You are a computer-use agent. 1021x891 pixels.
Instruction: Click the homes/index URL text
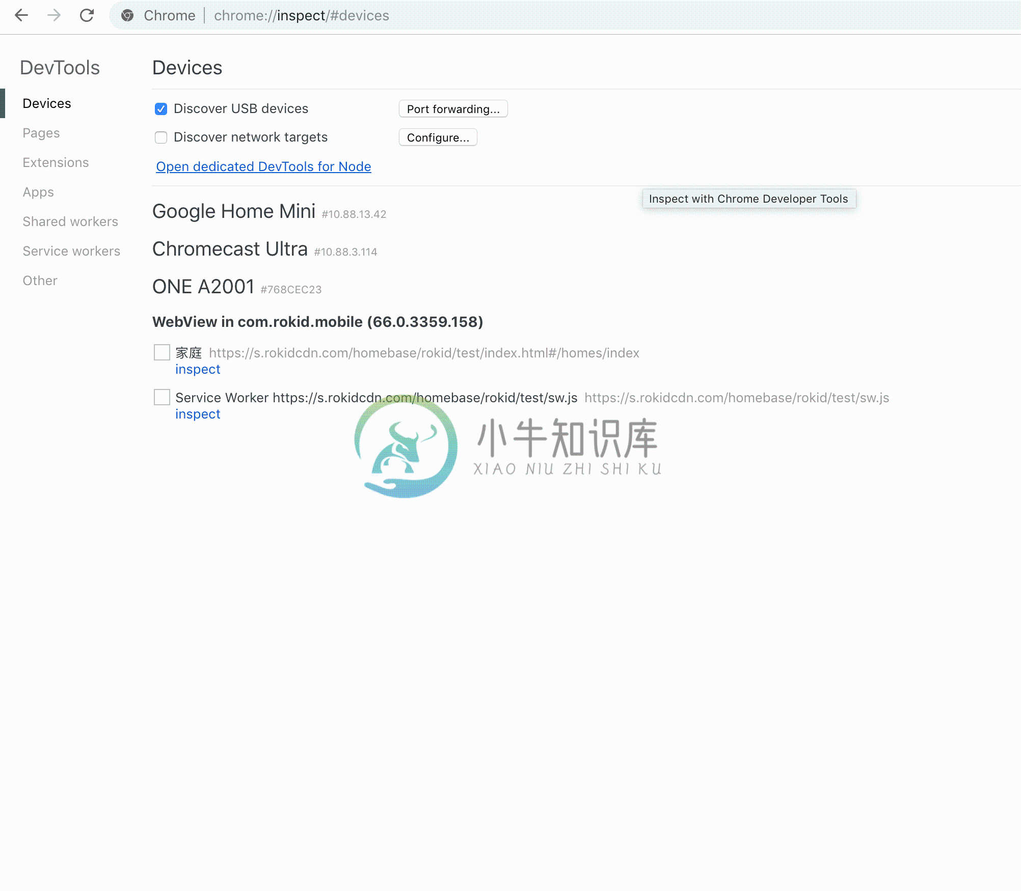click(424, 353)
